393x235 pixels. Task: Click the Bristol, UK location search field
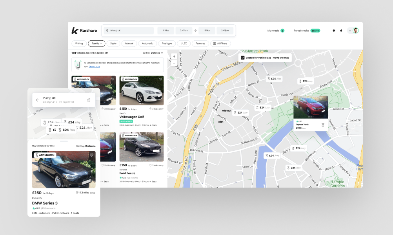[x=129, y=31]
